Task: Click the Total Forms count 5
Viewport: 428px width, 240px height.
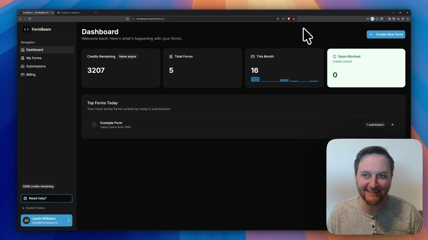Action: click(171, 70)
